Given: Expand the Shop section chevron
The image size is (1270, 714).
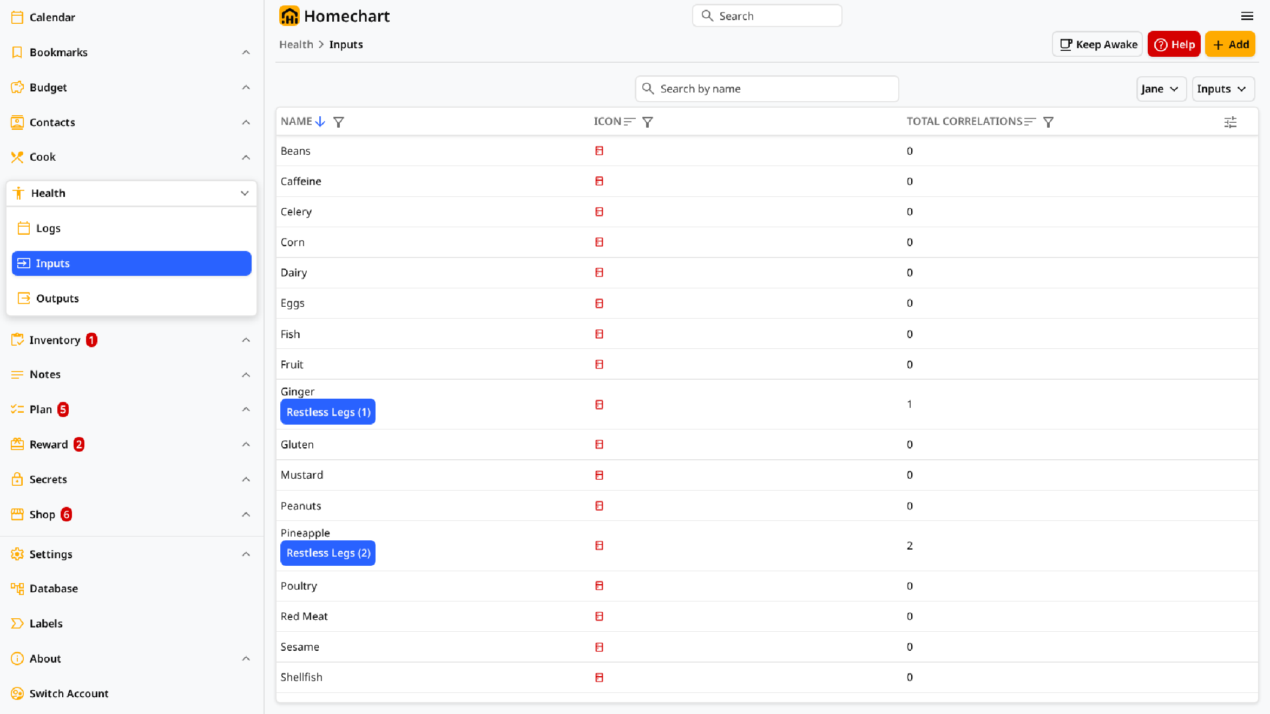Looking at the screenshot, I should coord(246,514).
